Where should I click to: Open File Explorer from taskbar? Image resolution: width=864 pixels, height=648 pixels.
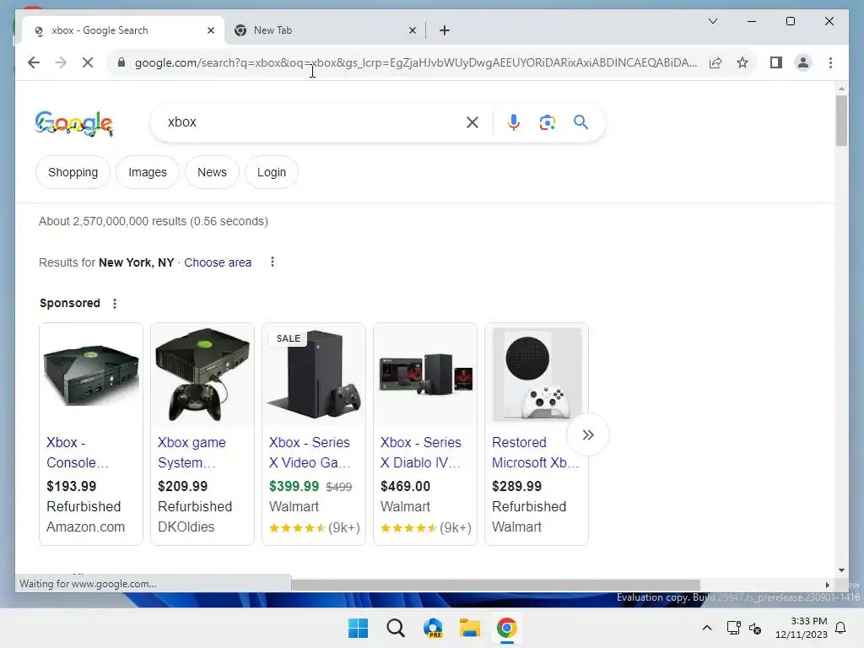tap(470, 628)
